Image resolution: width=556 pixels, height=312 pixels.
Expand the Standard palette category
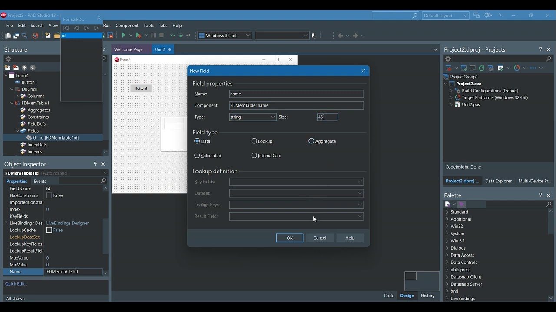447,212
